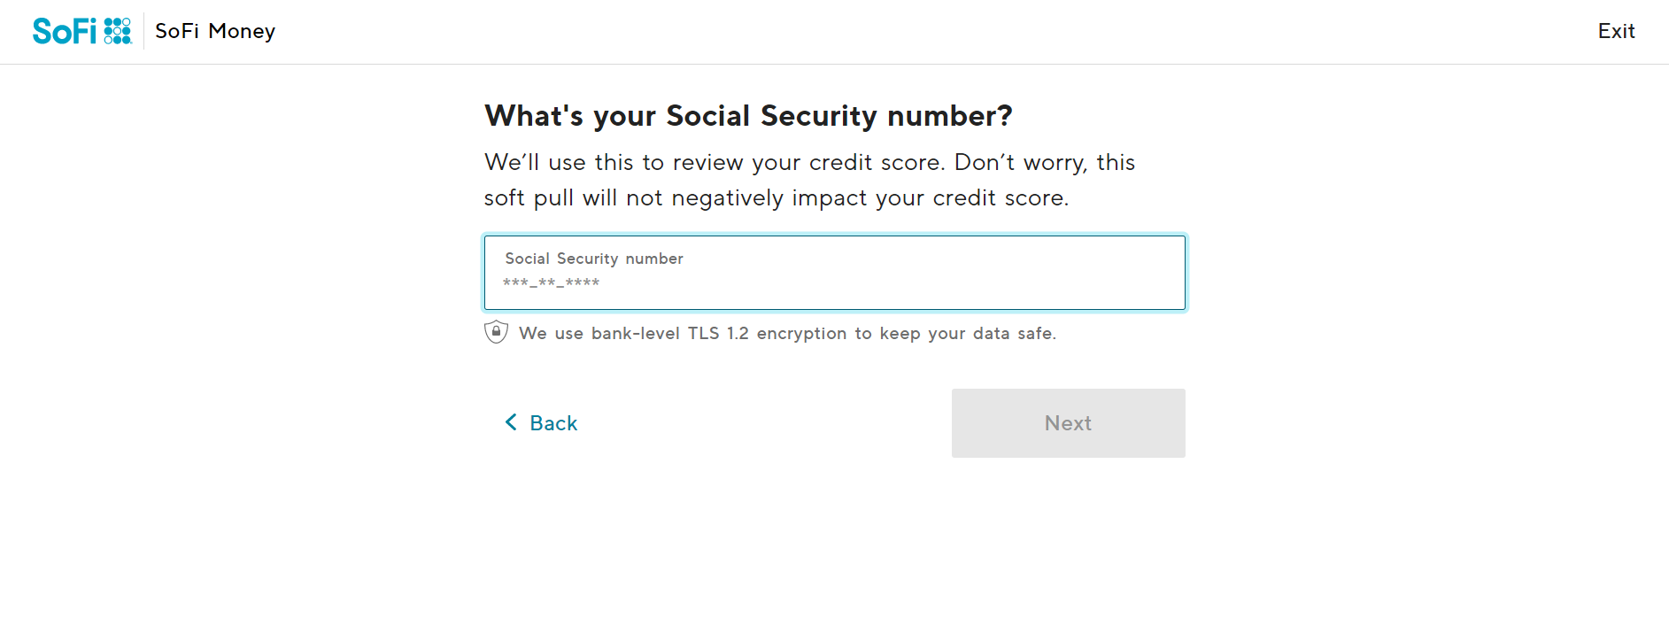Click the left chevron beside Back
The width and height of the screenshot is (1669, 626).
tap(511, 422)
